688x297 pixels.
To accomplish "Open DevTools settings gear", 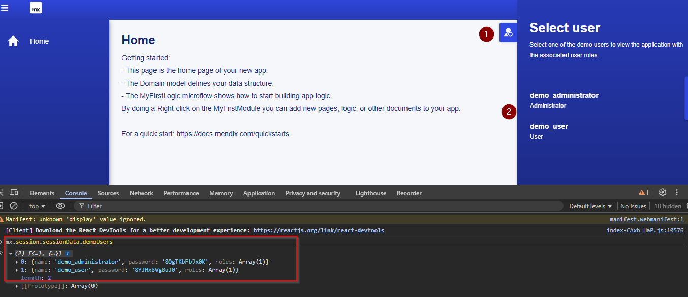I will 663,193.
